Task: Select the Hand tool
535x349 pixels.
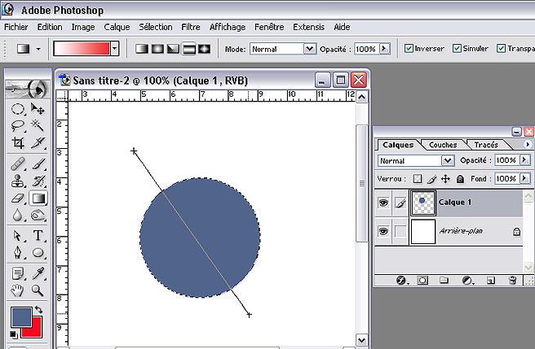Action: (18, 290)
